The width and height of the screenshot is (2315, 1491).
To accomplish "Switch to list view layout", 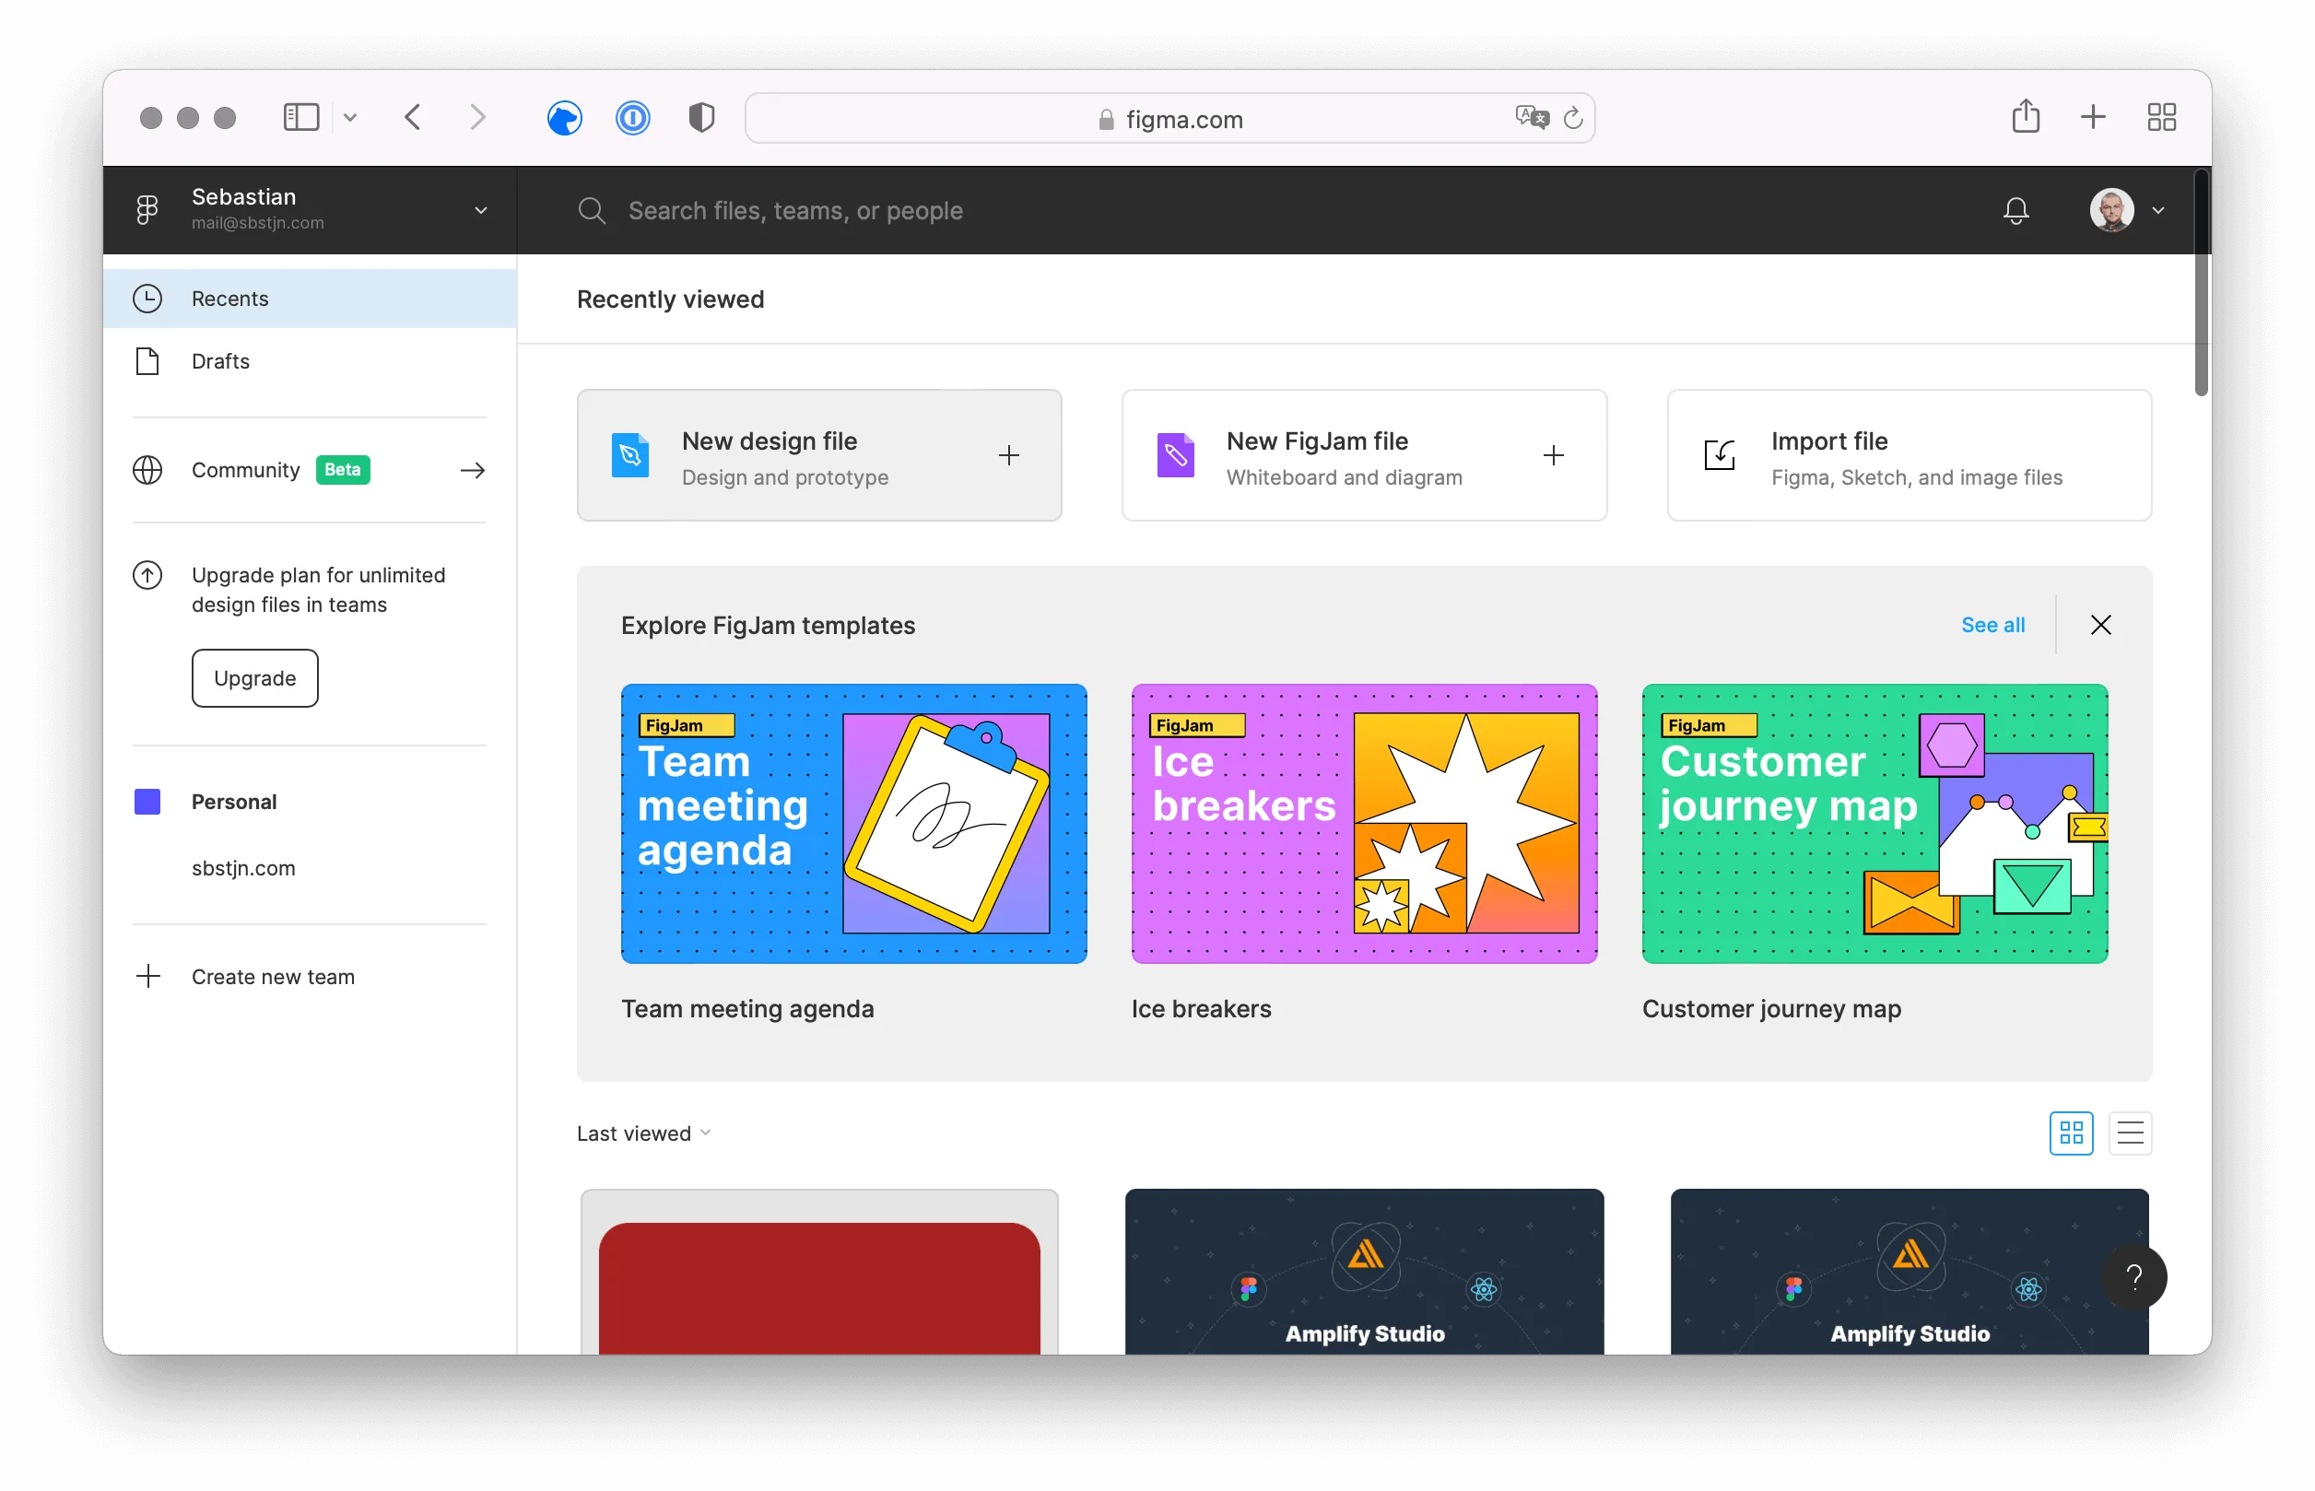I will click(x=2130, y=1133).
